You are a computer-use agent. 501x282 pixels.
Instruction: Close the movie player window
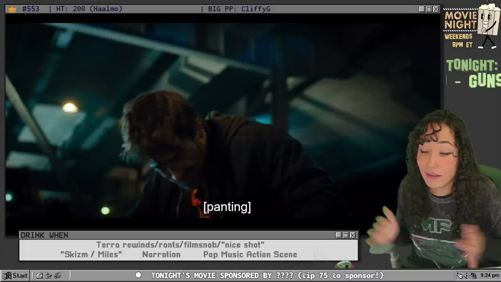tap(436, 9)
